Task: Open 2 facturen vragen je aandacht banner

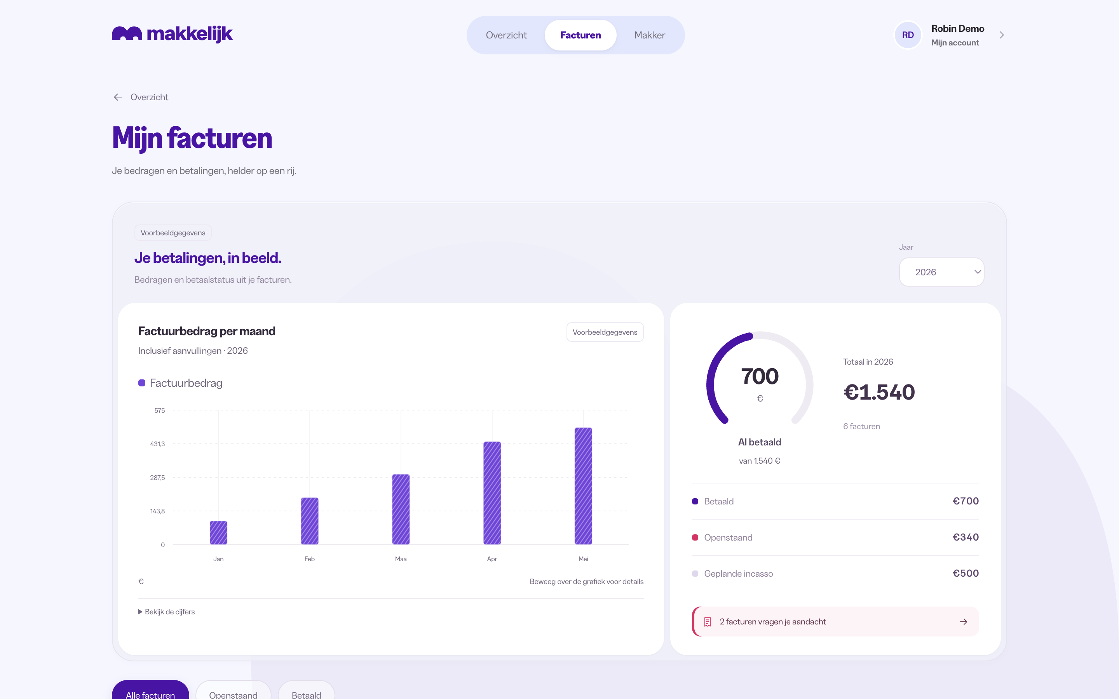Action: (835, 622)
